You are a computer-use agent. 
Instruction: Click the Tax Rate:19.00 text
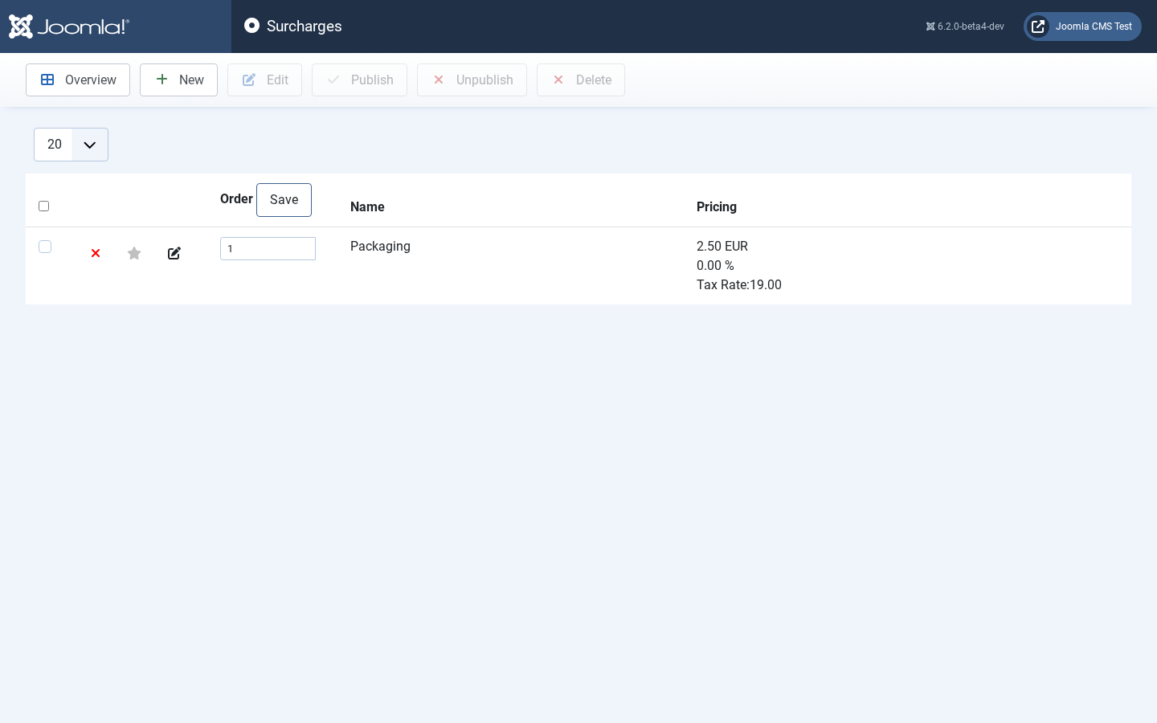point(739,284)
